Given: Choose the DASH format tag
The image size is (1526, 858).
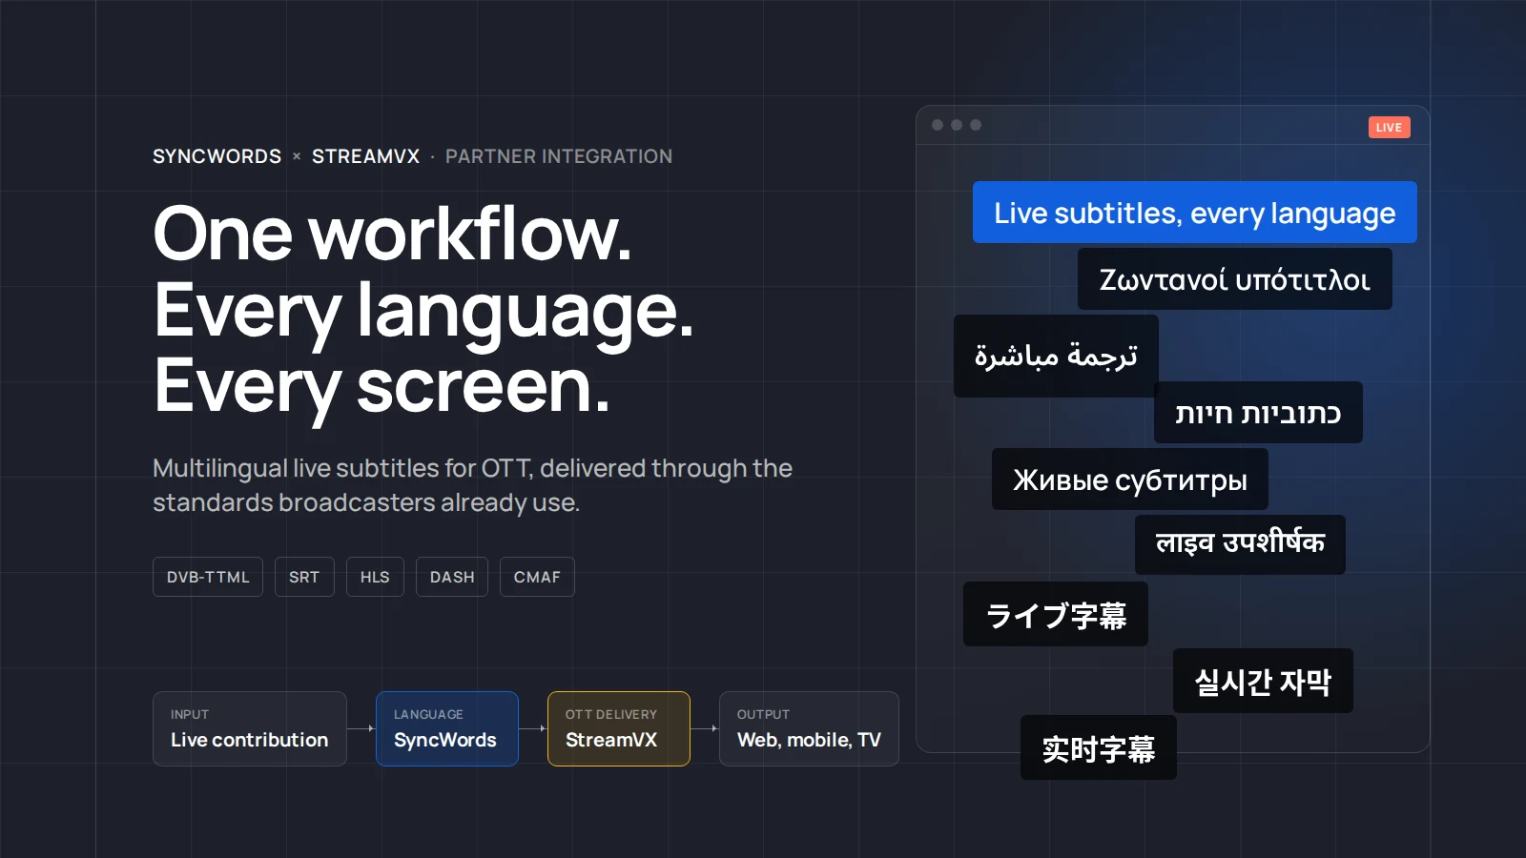Looking at the screenshot, I should [x=452, y=577].
